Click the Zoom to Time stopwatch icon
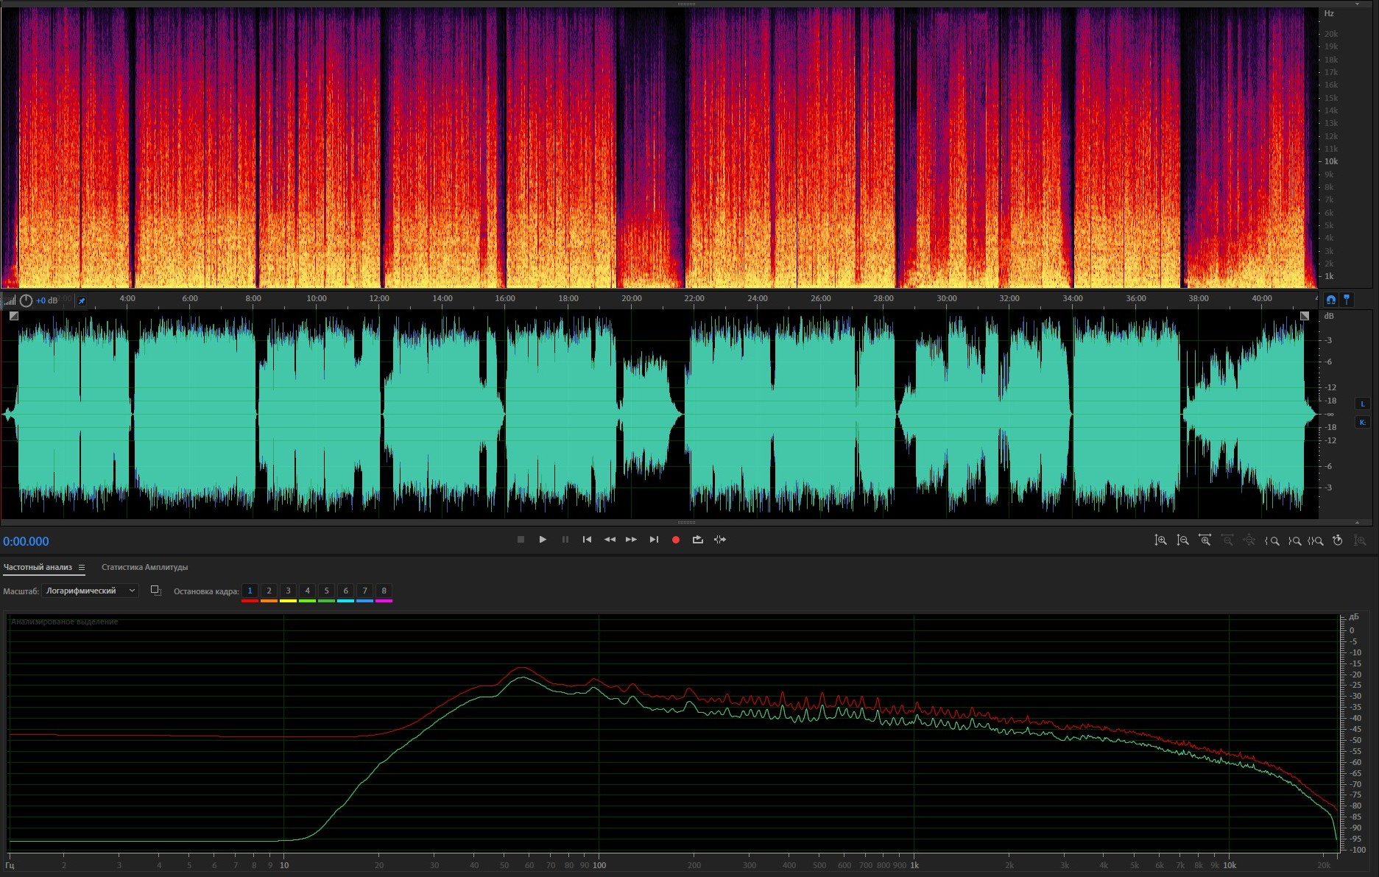 point(1338,540)
